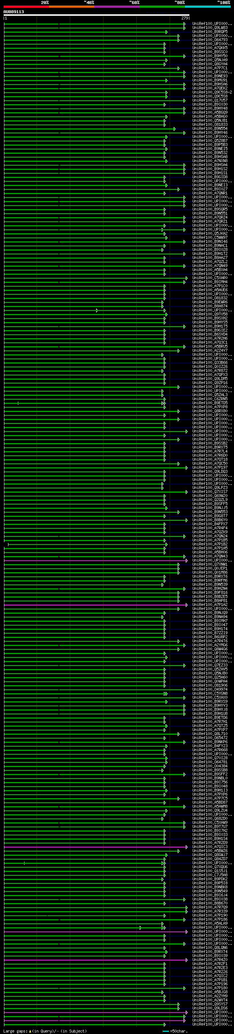Select hit label UniRef100_B9NE93
The height and width of the screenshot is (1034, 234).
210,76
